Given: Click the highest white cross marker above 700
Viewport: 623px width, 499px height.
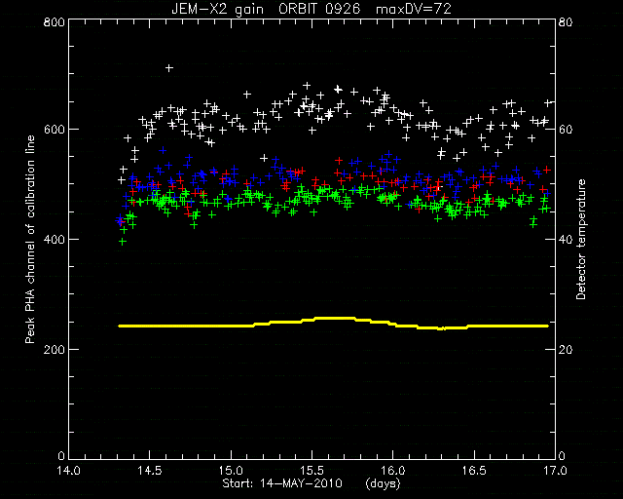Looking at the screenshot, I should (169, 68).
